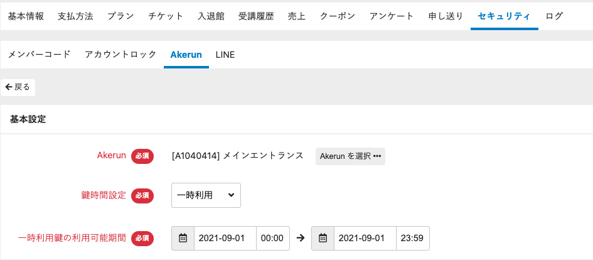Click the start time field 00:00
This screenshot has width=593, height=260.
[272, 239]
